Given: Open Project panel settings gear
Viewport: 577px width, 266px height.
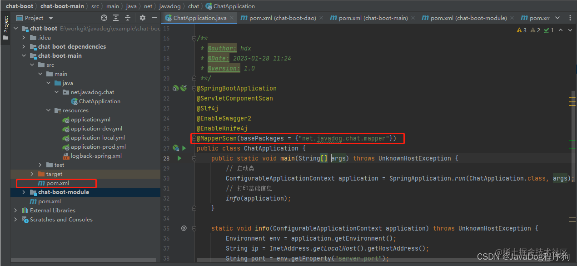Looking at the screenshot, I should (x=143, y=18).
